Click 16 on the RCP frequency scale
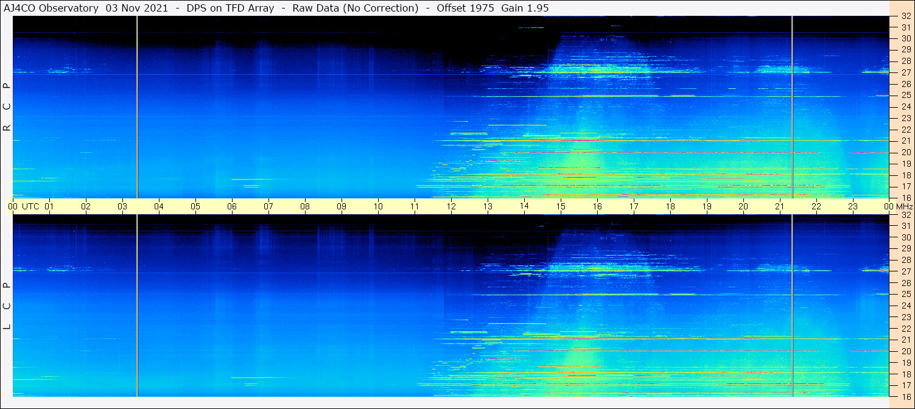Screen dimensions: 915x409 pyautogui.click(x=905, y=198)
